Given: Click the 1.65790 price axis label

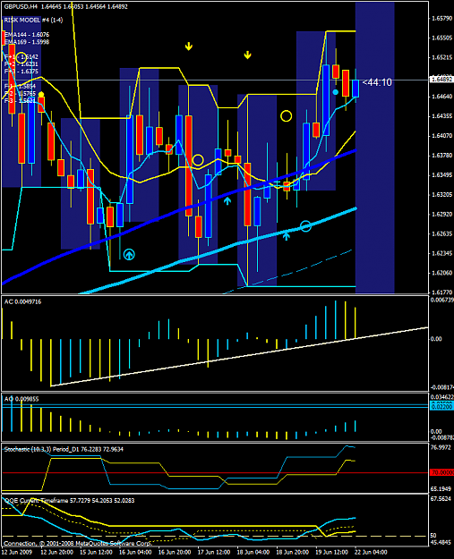Looking at the screenshot, I should tap(441, 18).
